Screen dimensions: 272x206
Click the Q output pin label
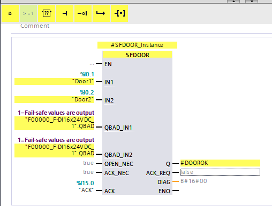(168, 164)
